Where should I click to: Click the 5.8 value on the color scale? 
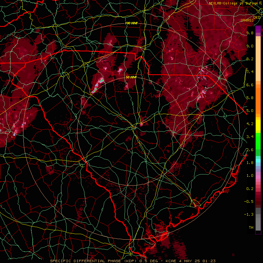pyautogui.click(x=250, y=98)
